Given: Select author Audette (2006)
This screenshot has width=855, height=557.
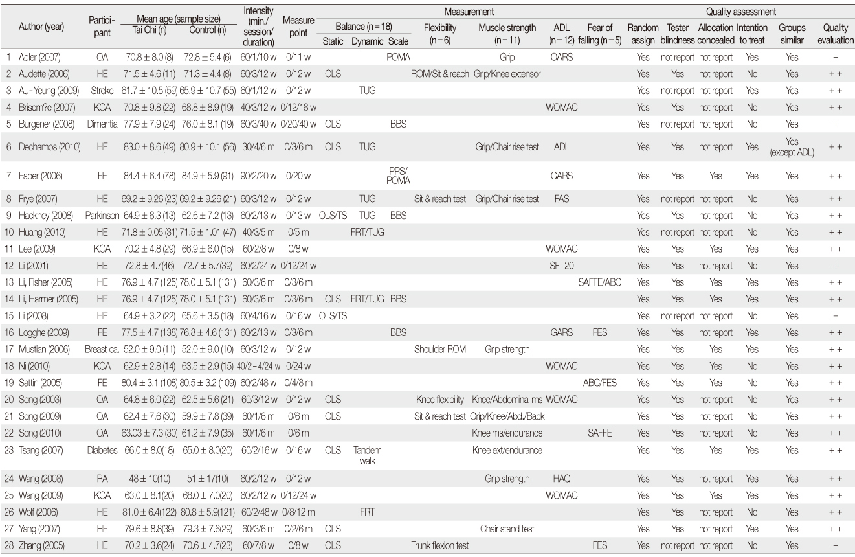Looking at the screenshot, I should coord(43,74).
